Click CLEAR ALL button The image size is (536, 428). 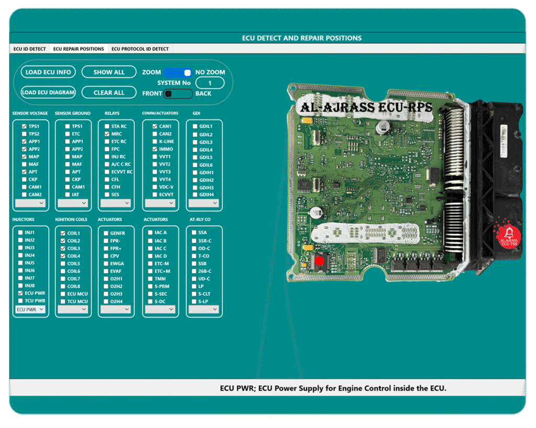[109, 92]
